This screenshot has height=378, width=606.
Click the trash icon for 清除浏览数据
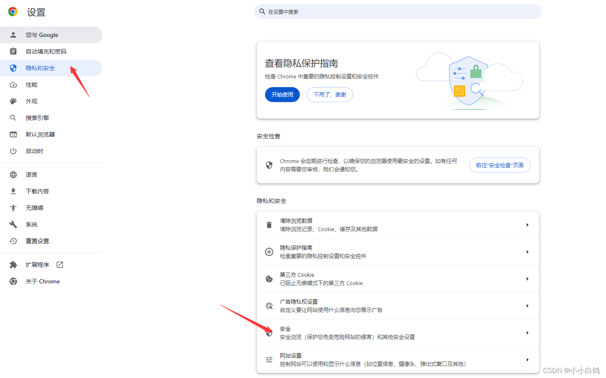click(x=269, y=225)
